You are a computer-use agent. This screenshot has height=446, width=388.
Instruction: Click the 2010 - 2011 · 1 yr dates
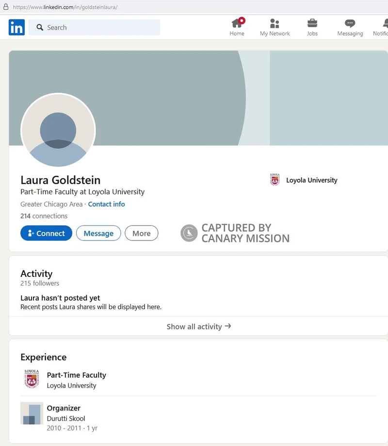click(x=72, y=428)
